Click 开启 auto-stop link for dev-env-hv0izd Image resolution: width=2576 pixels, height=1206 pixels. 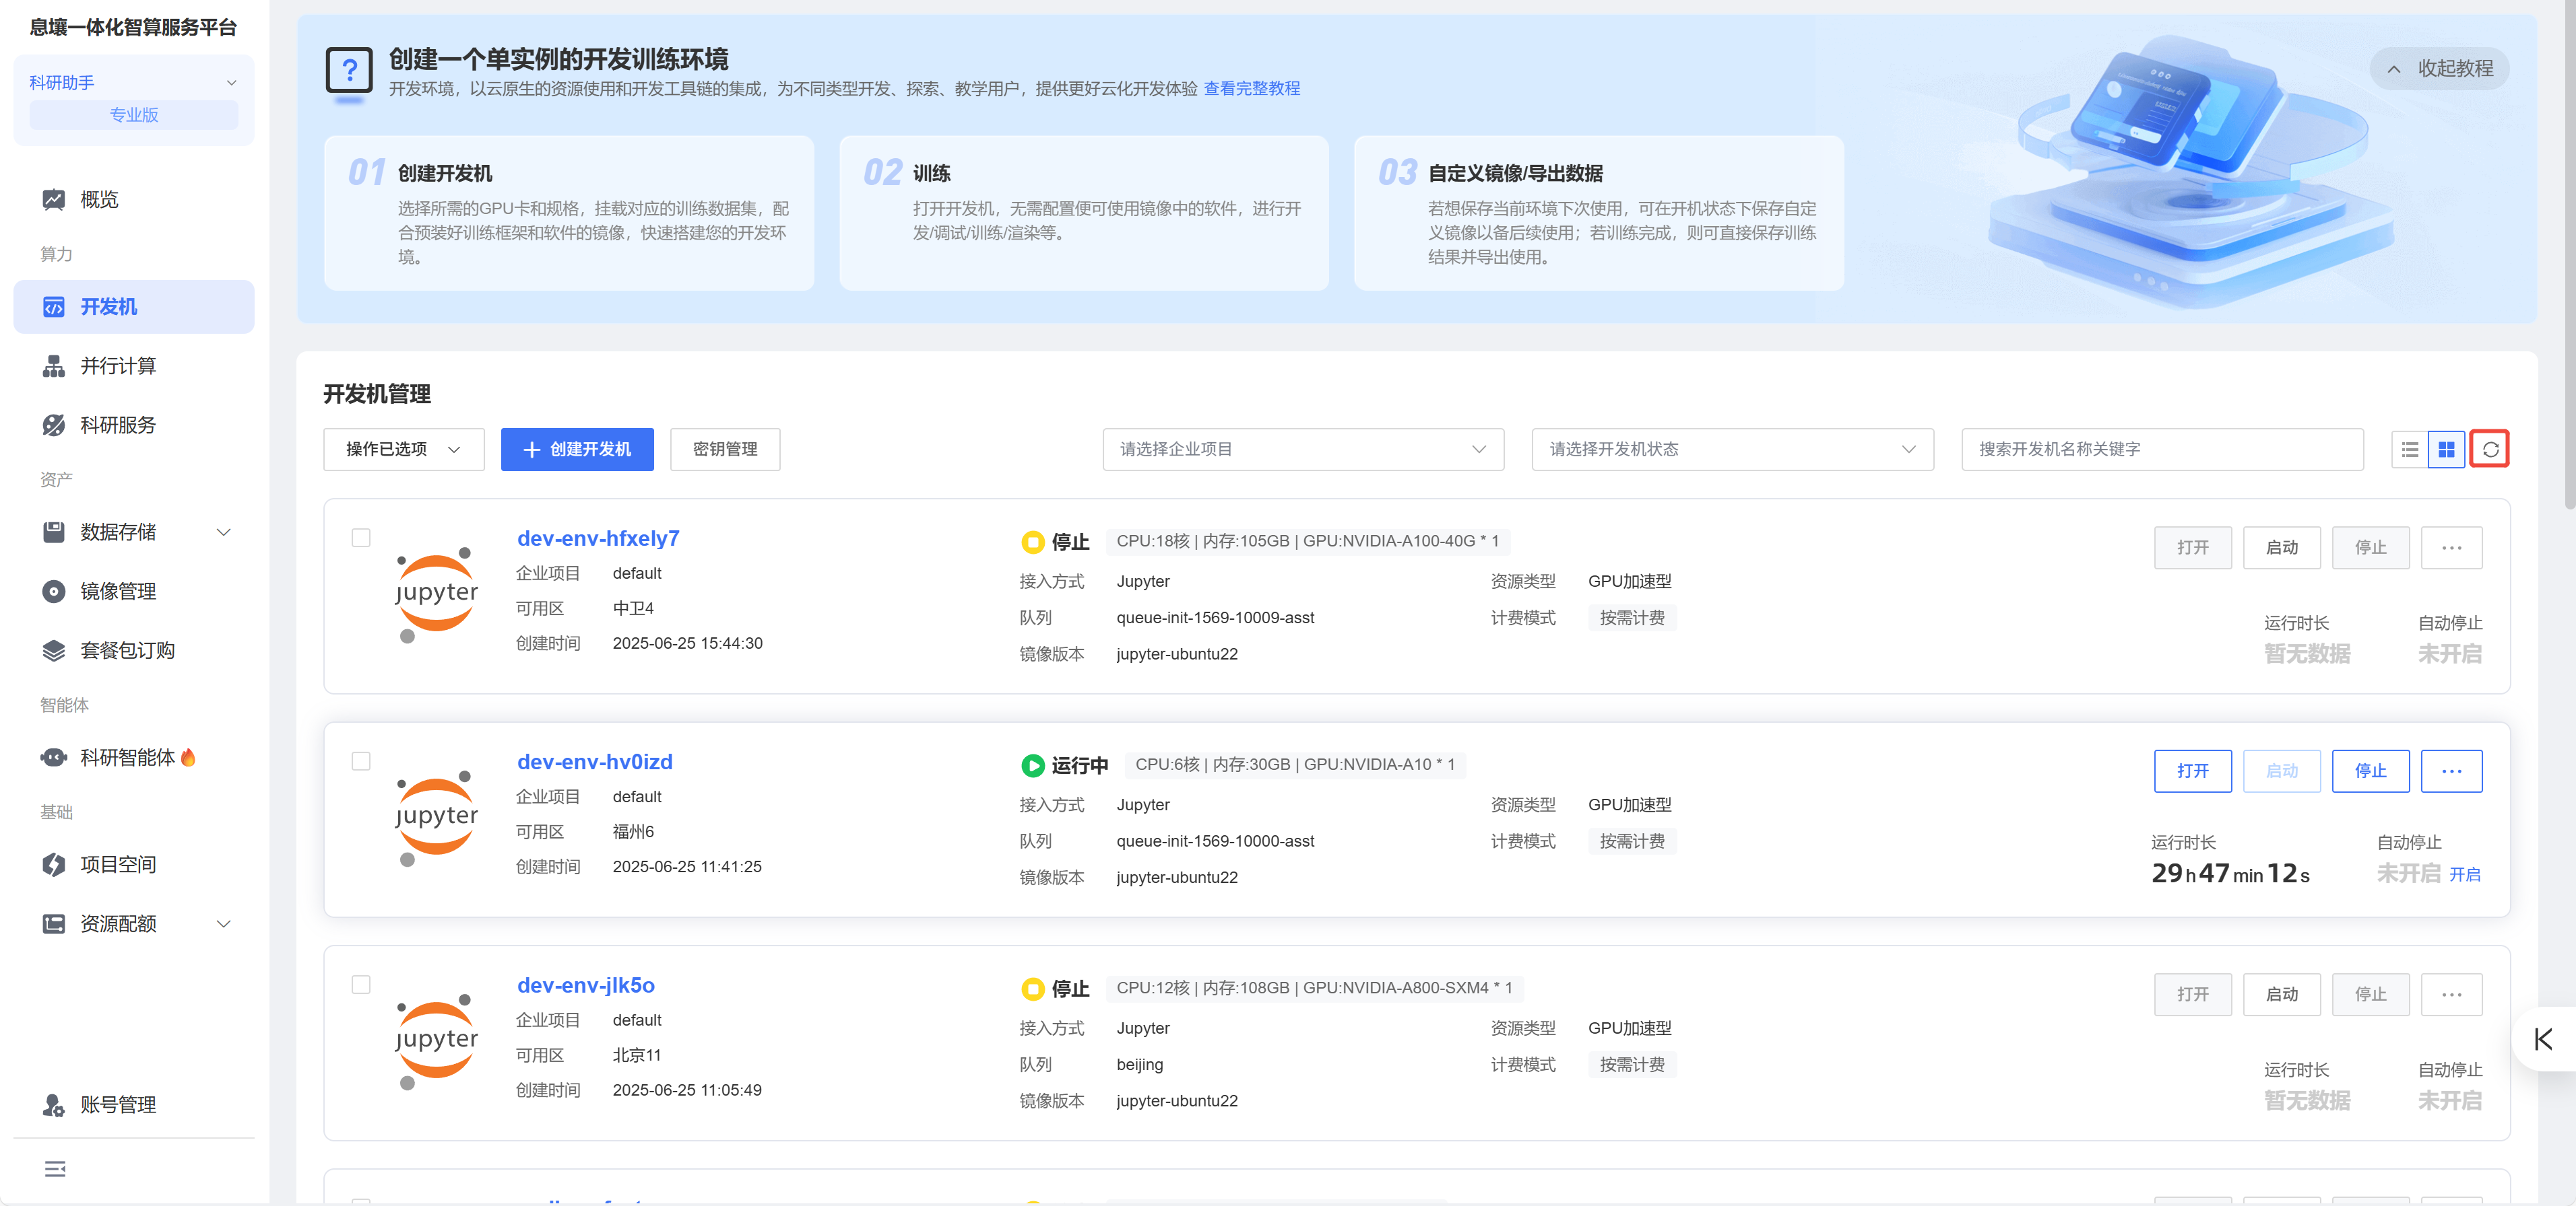click(x=2464, y=874)
